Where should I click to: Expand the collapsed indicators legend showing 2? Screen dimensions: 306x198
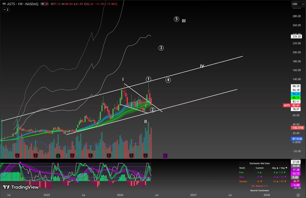[6, 9]
